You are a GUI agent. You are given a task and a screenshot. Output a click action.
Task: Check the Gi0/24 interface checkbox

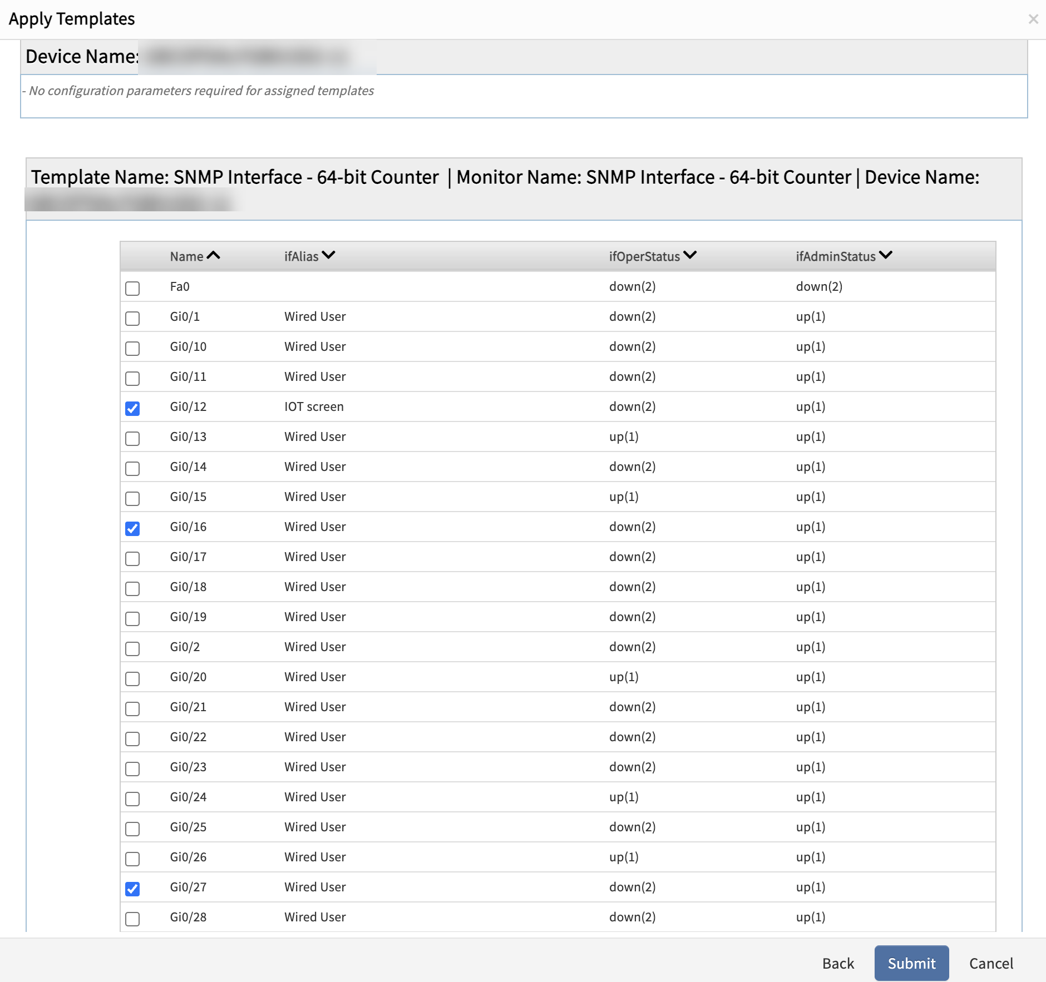click(132, 799)
